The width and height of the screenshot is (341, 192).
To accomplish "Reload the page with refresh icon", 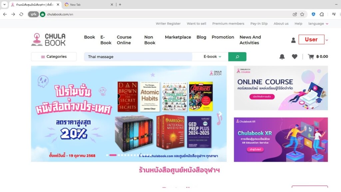I will (21, 14).
